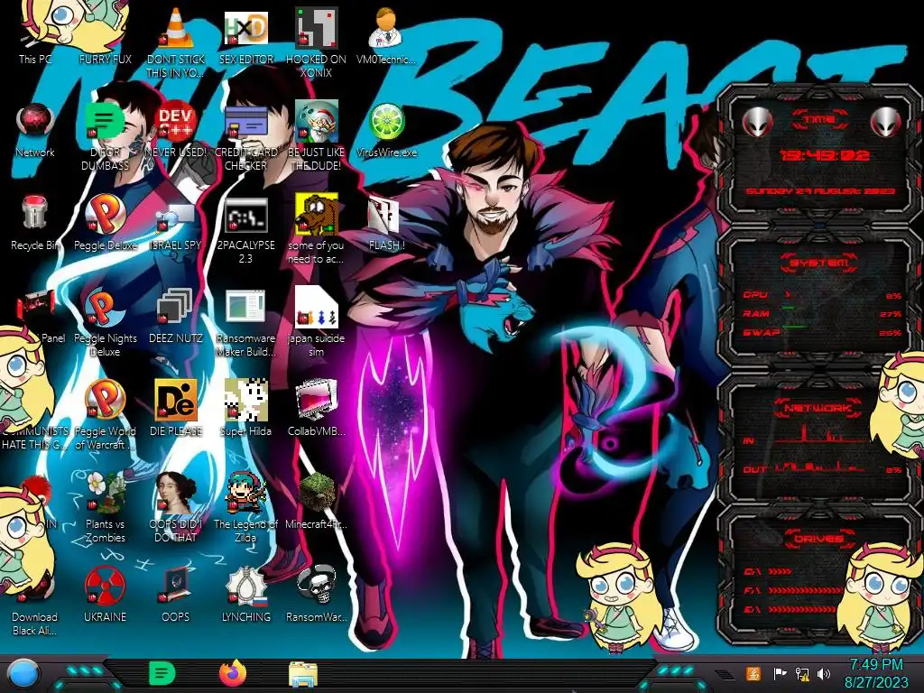Click the orange tray icon

coord(753,673)
